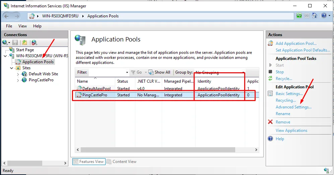Click the blue Help icon in top toolbar

(324, 15)
